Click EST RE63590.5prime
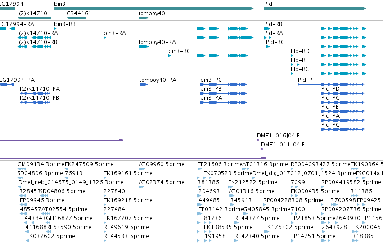Image resolution: width=383 pixels, height=243 pixels. [x=48, y=232]
